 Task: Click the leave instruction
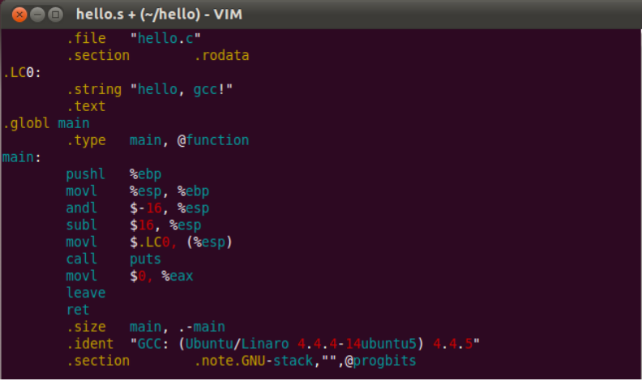pos(86,293)
